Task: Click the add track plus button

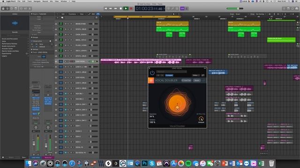Action: [x=58, y=18]
